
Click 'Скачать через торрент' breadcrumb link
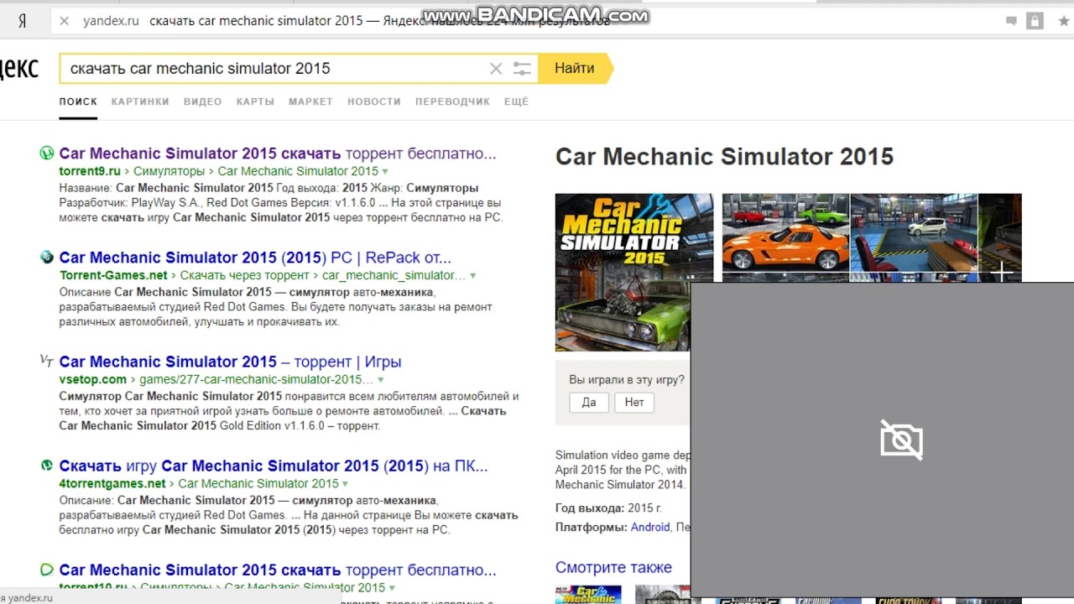click(x=245, y=275)
